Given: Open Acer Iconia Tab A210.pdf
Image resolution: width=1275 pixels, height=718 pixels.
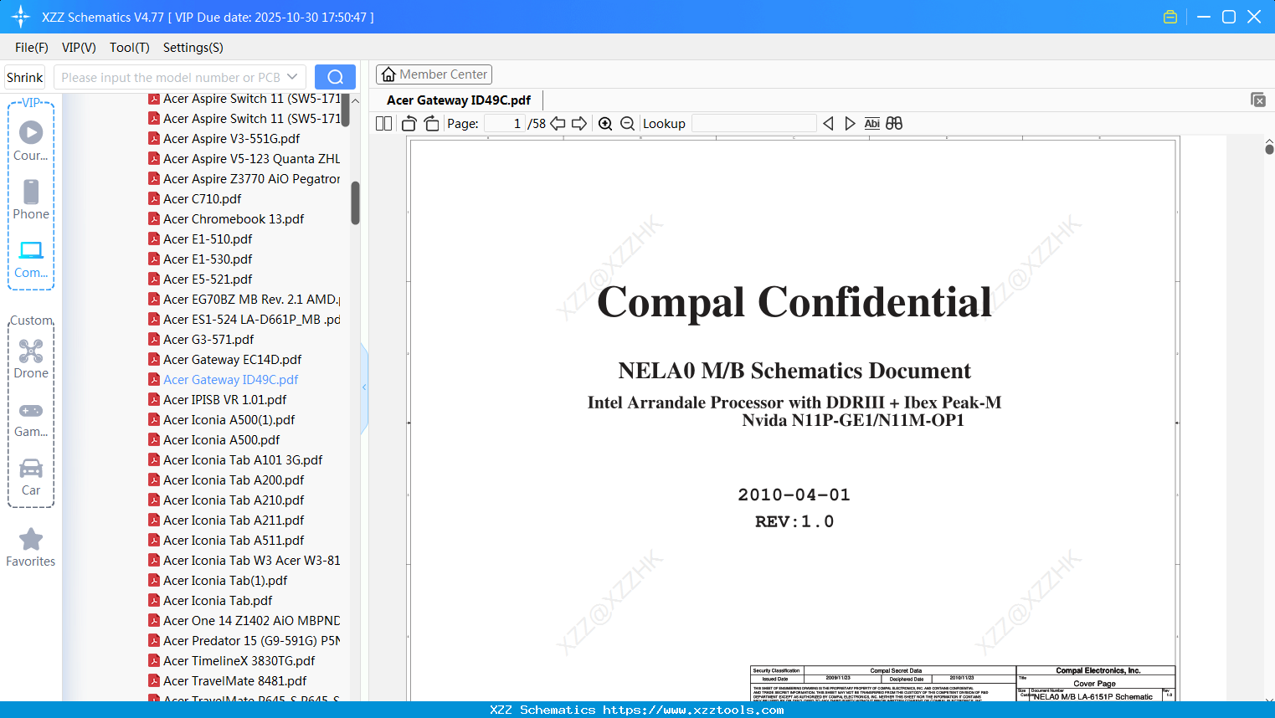Looking at the screenshot, I should pos(226,500).
